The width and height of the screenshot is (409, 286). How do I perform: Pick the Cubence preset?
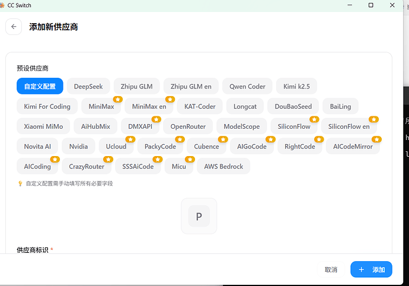click(206, 147)
